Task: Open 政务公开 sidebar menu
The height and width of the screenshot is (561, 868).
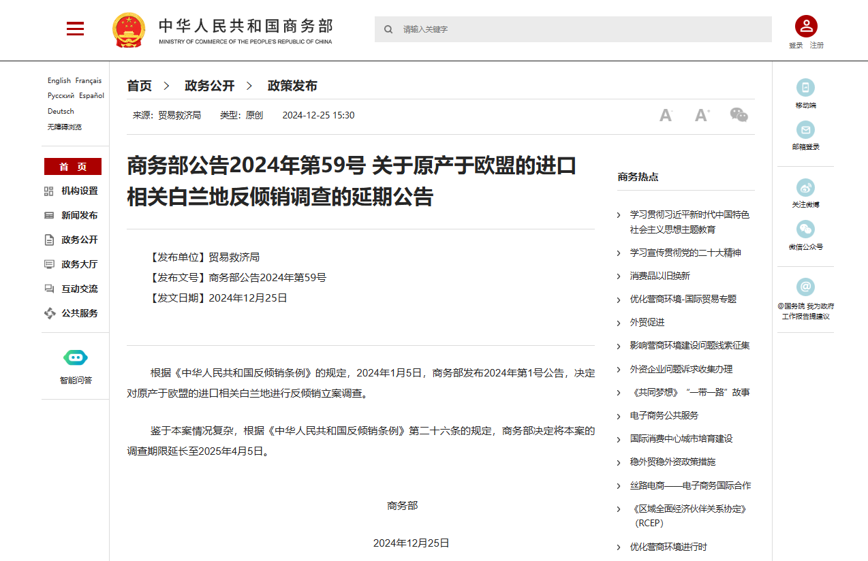Action: (x=80, y=240)
